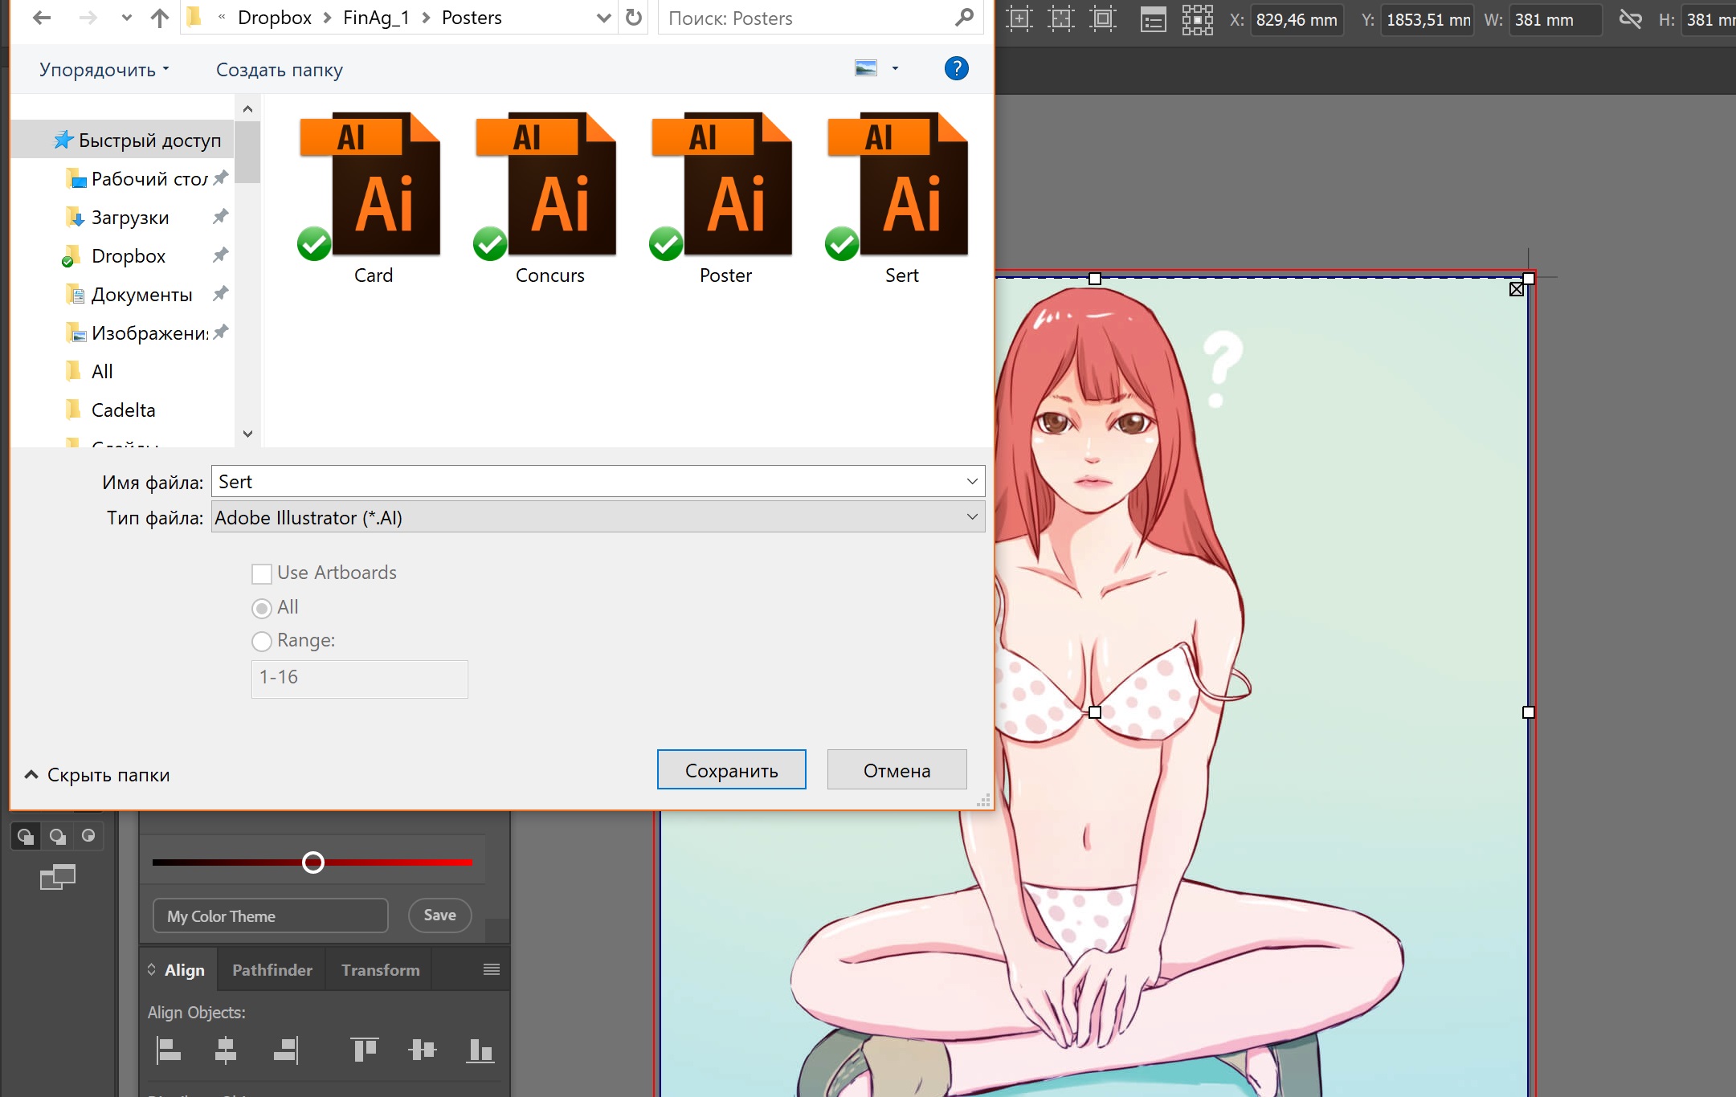Select Draw Normal mode icon
This screenshot has height=1097, width=1736.
click(x=26, y=836)
